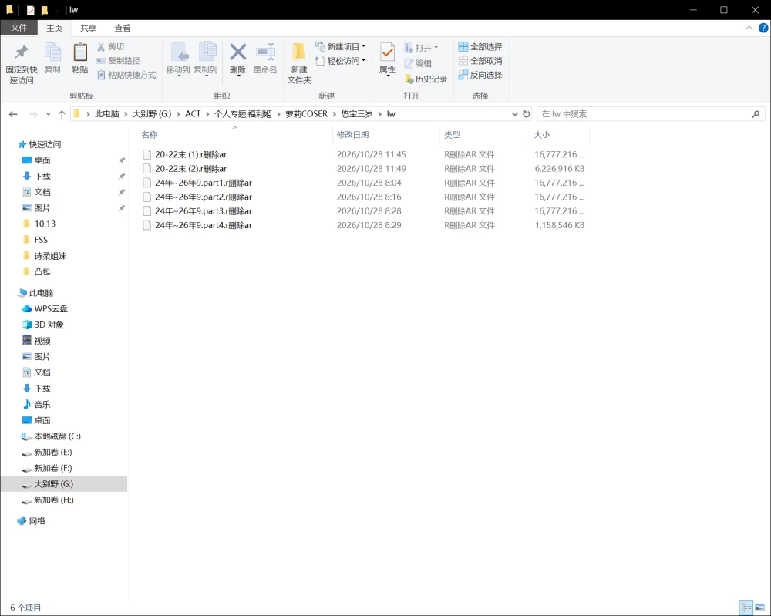Click the Copy (复制) ribbon icon
The width and height of the screenshot is (771, 616).
click(x=52, y=52)
